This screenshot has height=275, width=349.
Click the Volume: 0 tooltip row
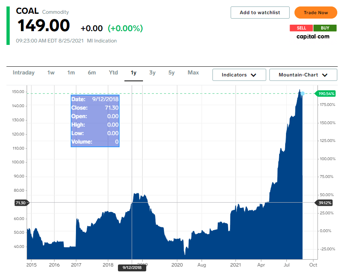pyautogui.click(x=95, y=142)
